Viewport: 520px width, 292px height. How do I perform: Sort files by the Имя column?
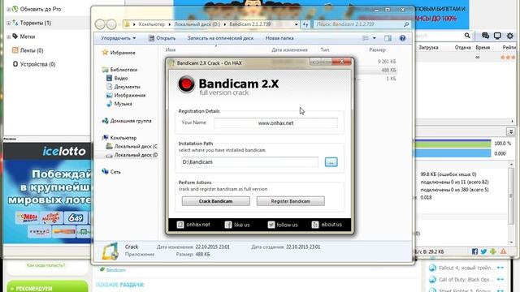point(171,50)
